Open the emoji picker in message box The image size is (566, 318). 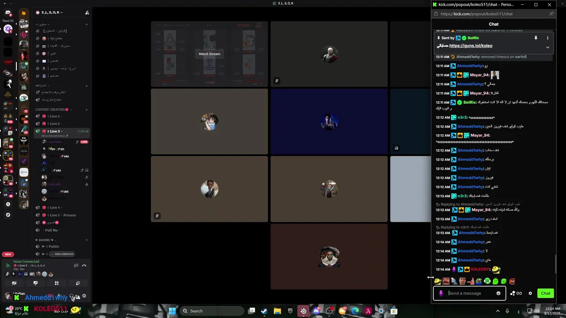point(498,293)
